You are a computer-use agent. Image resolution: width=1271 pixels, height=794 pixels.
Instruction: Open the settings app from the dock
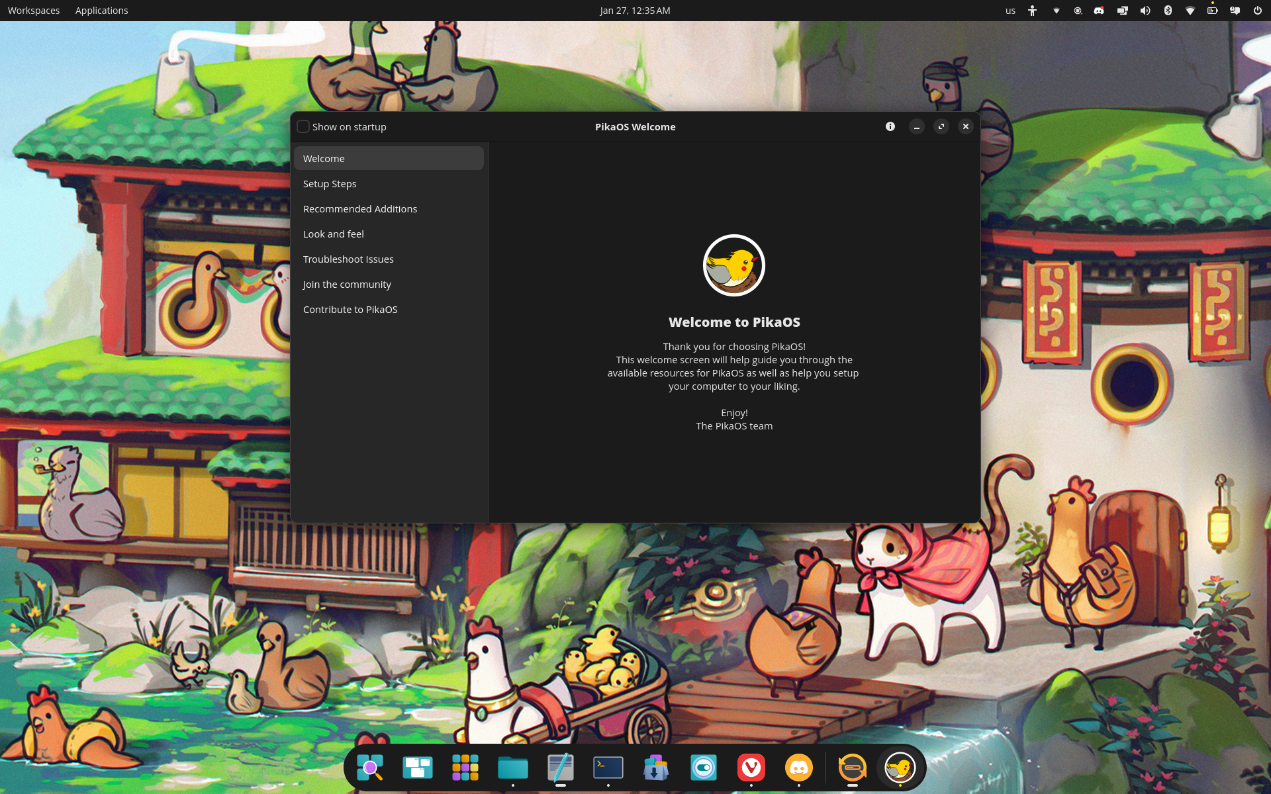703,768
